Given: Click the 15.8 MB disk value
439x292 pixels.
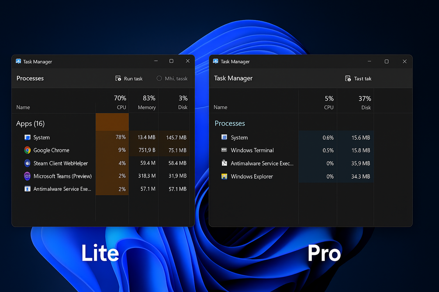Looking at the screenshot, I should 361,150.
